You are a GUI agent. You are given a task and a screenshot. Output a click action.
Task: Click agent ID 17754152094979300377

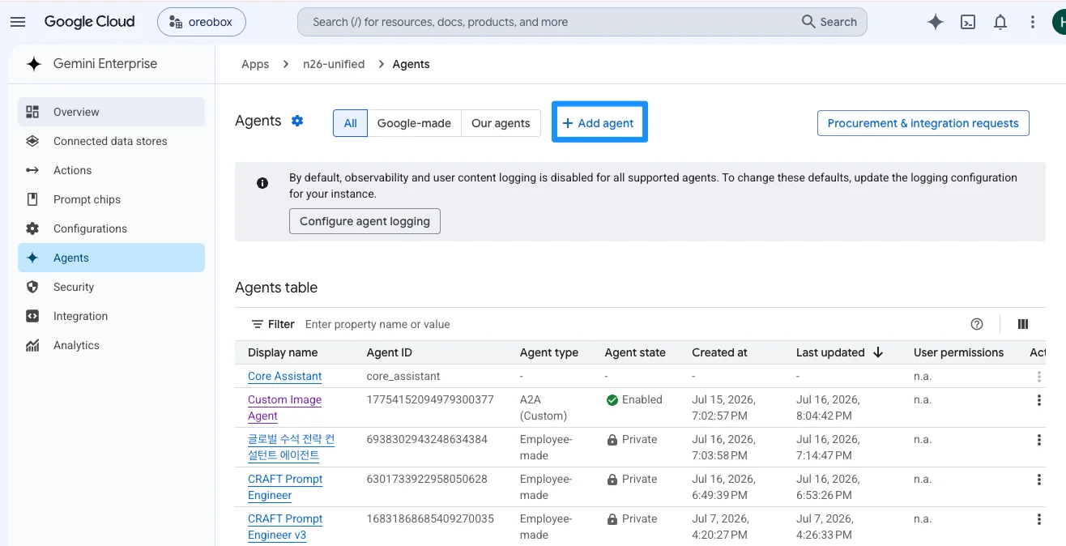click(430, 399)
